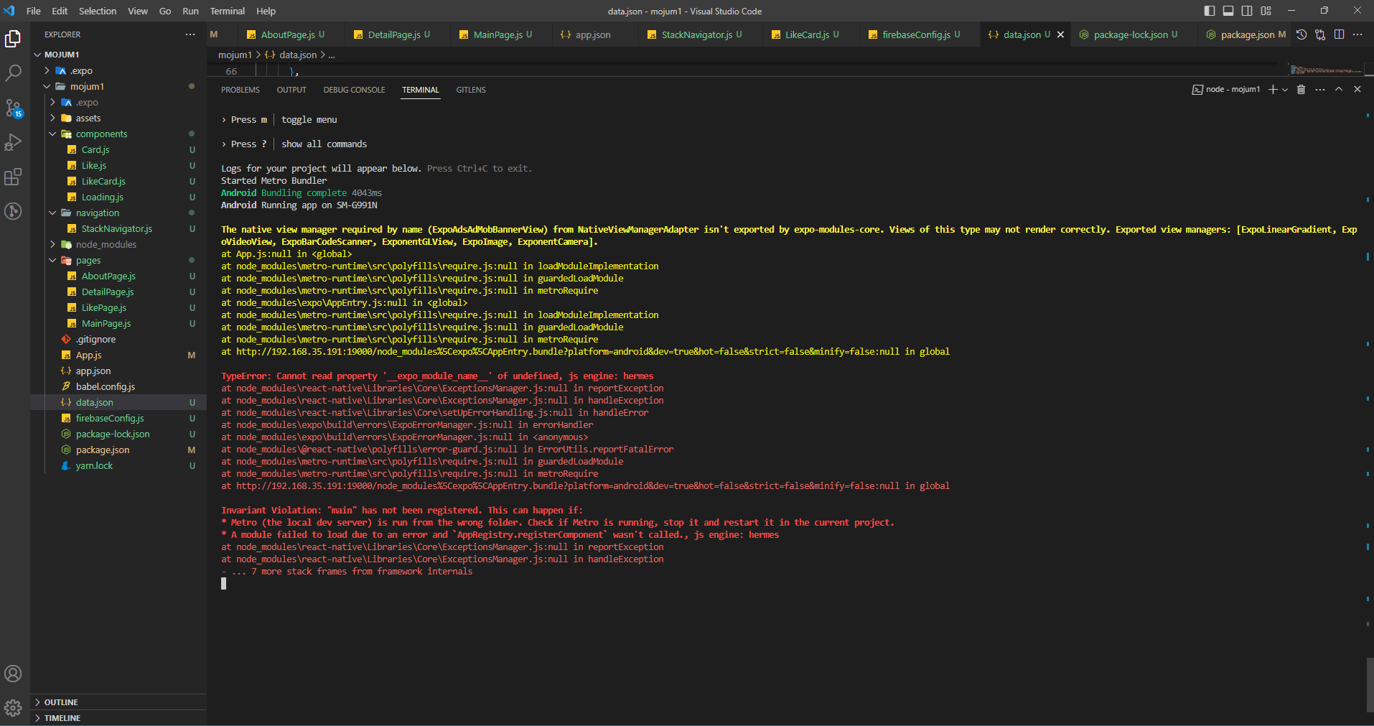Switch to the DEBUG CONSOLE panel tab
1374x726 pixels.
coord(354,90)
